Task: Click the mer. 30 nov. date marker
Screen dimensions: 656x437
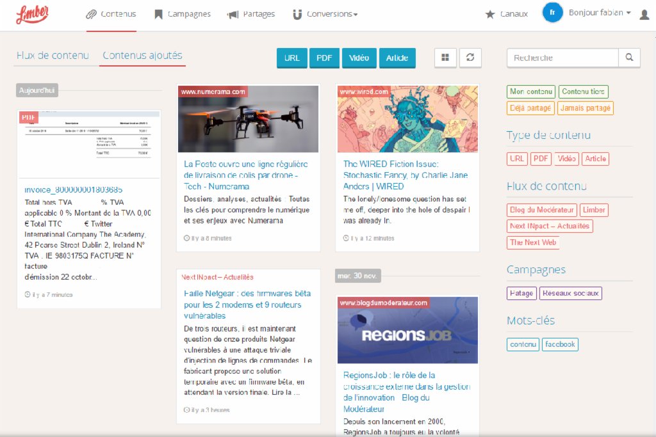Action: (x=357, y=276)
